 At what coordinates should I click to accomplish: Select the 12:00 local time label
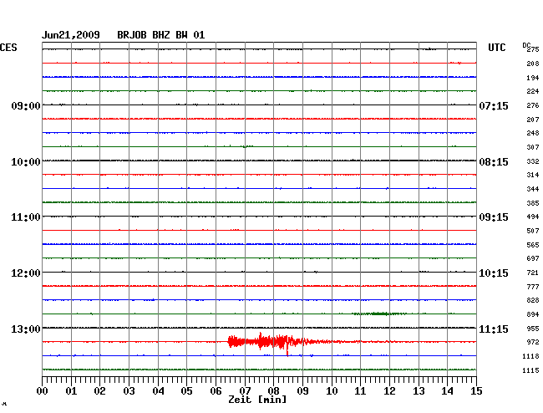pyautogui.click(x=26, y=273)
